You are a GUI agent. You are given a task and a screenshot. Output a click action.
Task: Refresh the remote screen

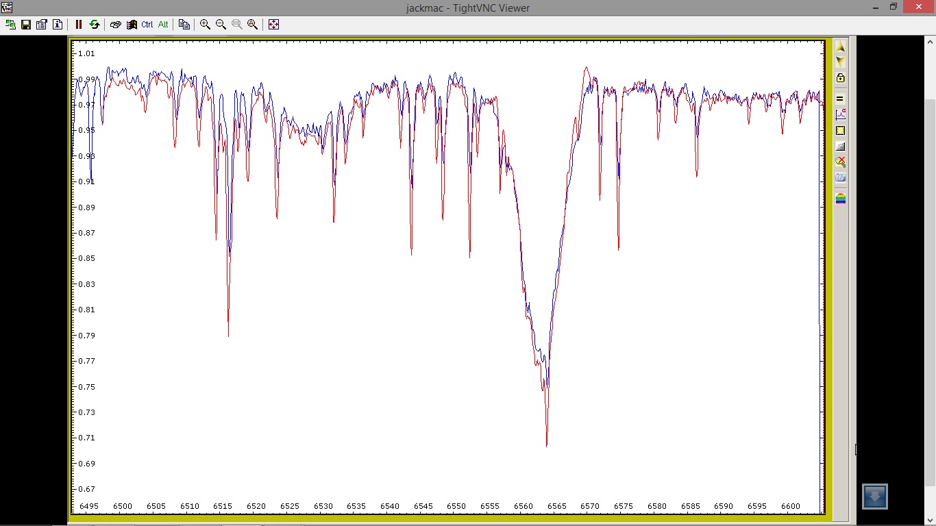(x=95, y=24)
